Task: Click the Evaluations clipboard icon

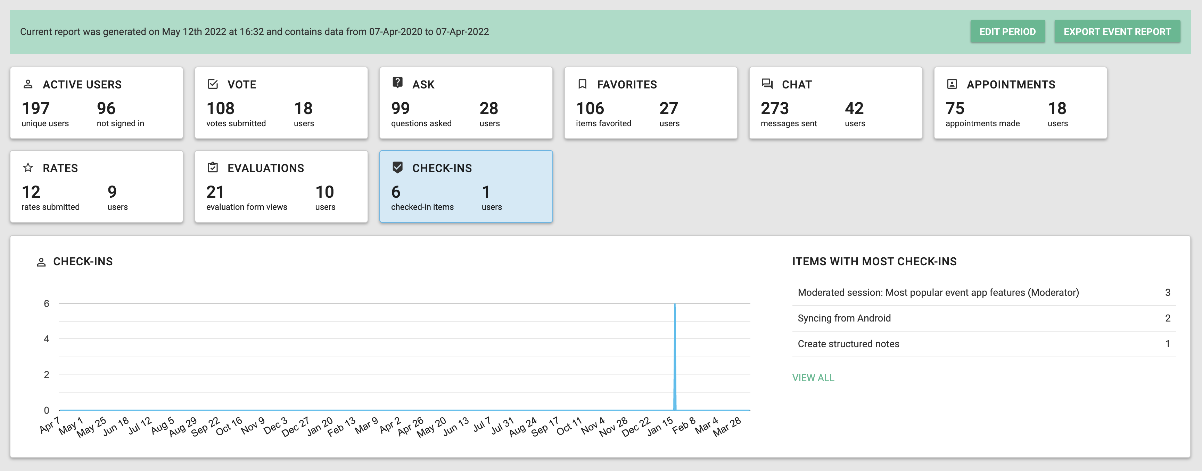Action: point(213,167)
